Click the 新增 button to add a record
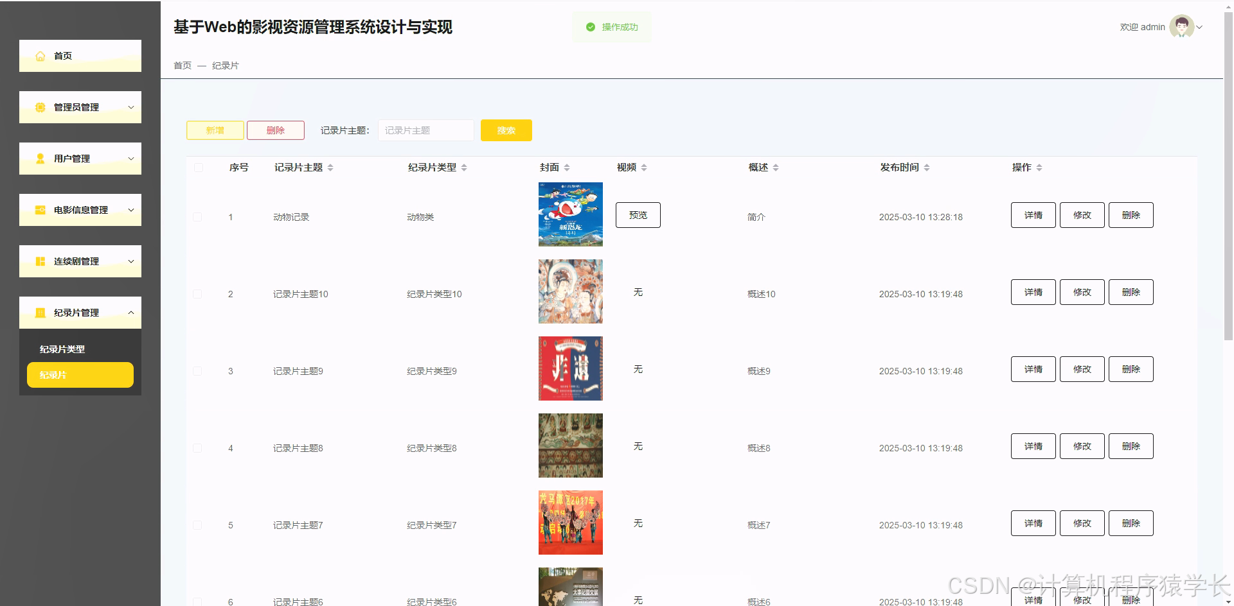This screenshot has width=1234, height=606. point(215,130)
